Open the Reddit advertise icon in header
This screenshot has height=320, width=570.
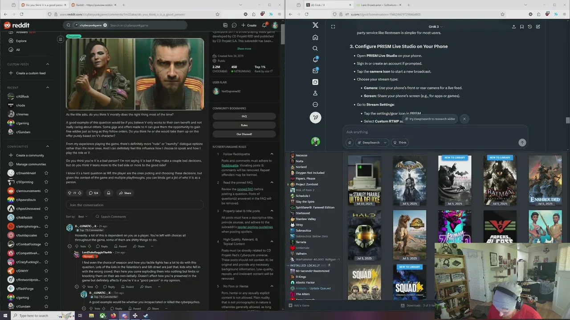[225, 25]
